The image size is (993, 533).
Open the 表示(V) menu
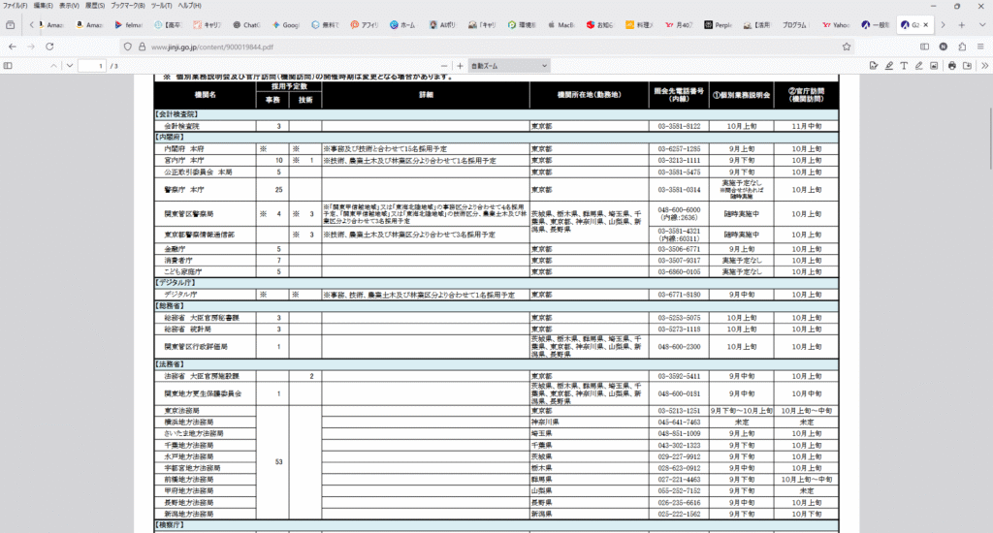69,6
